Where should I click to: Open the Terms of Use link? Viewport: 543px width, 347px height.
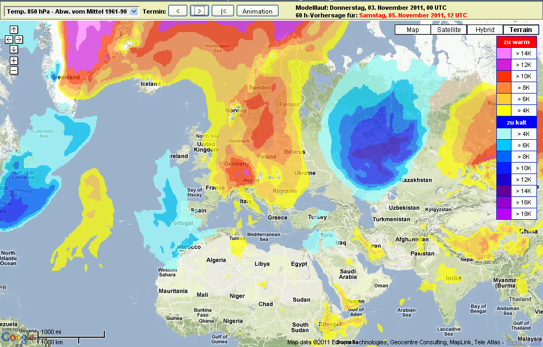[523, 343]
